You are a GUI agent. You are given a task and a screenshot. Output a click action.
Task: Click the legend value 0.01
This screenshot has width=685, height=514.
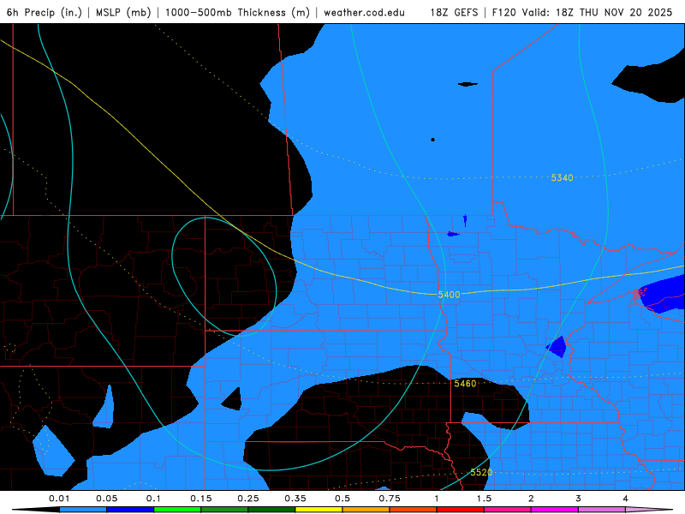pos(59,499)
